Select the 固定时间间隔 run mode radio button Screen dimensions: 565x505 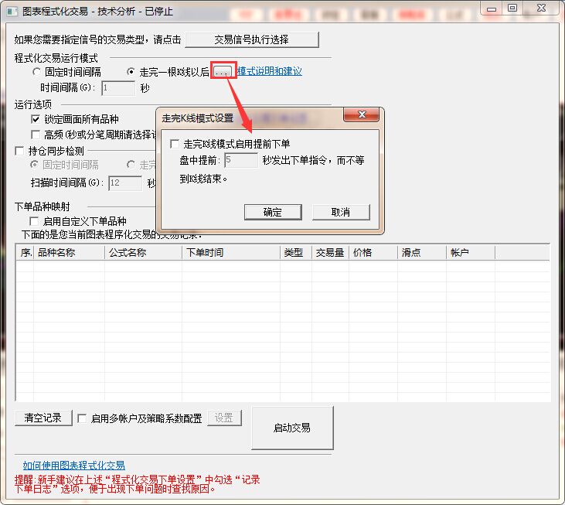(x=37, y=72)
